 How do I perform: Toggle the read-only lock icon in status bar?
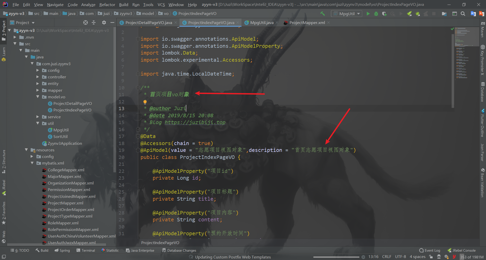(x=431, y=257)
